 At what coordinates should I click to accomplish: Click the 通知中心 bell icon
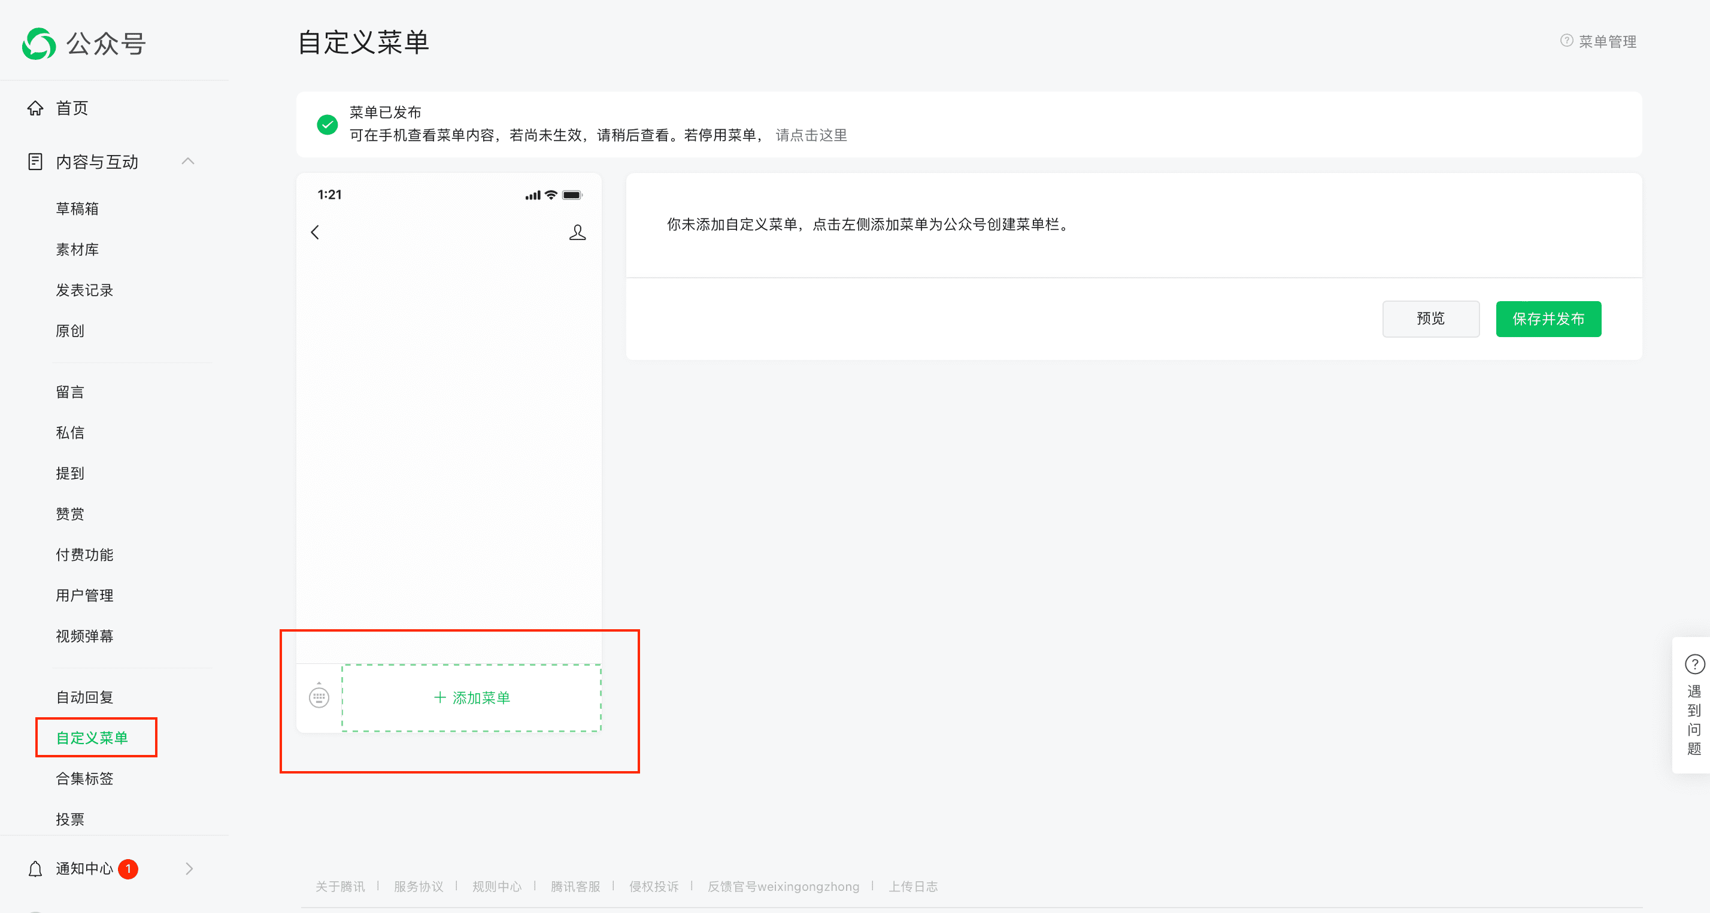click(x=35, y=869)
